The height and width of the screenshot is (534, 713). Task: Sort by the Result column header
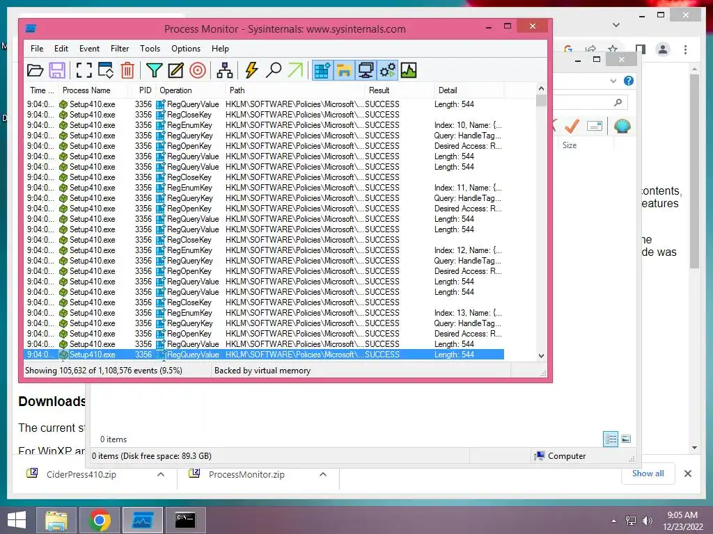coord(400,90)
